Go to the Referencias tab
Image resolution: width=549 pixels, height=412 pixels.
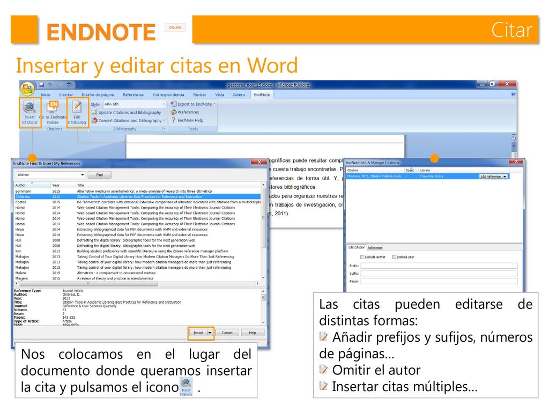[x=133, y=95]
